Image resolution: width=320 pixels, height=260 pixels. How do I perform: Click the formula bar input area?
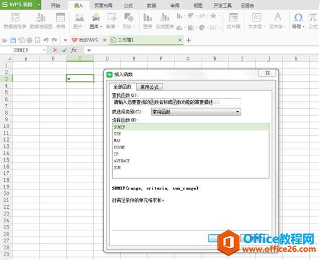pos(201,50)
